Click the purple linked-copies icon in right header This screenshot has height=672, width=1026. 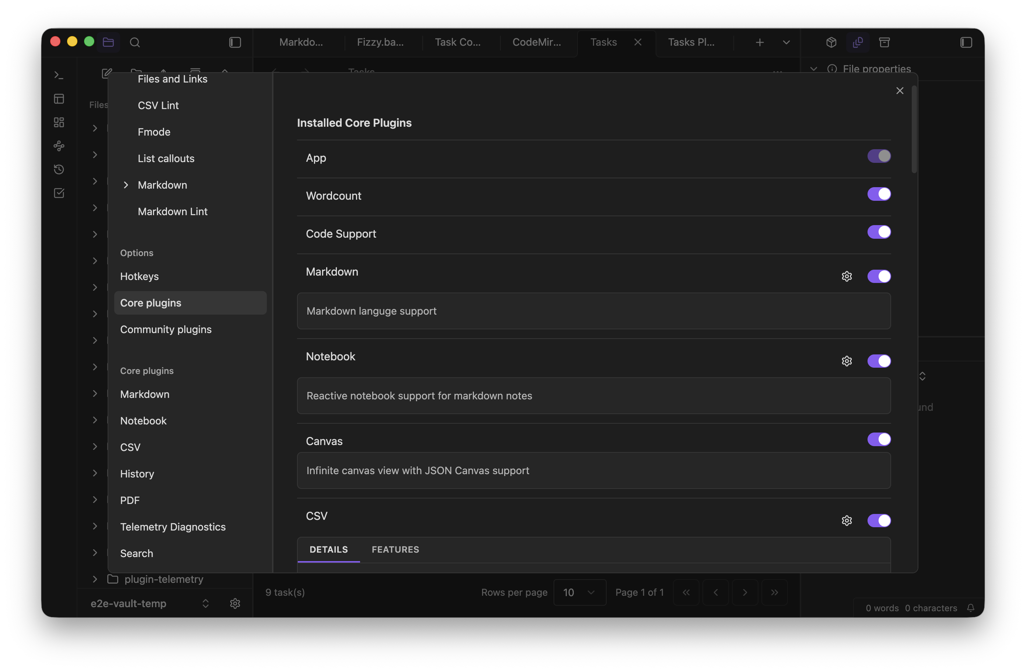[858, 42]
